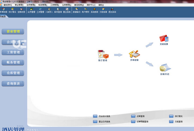Click 退出系统 to exit the program
Screen dimensions: 194x131
(x=112, y=10)
